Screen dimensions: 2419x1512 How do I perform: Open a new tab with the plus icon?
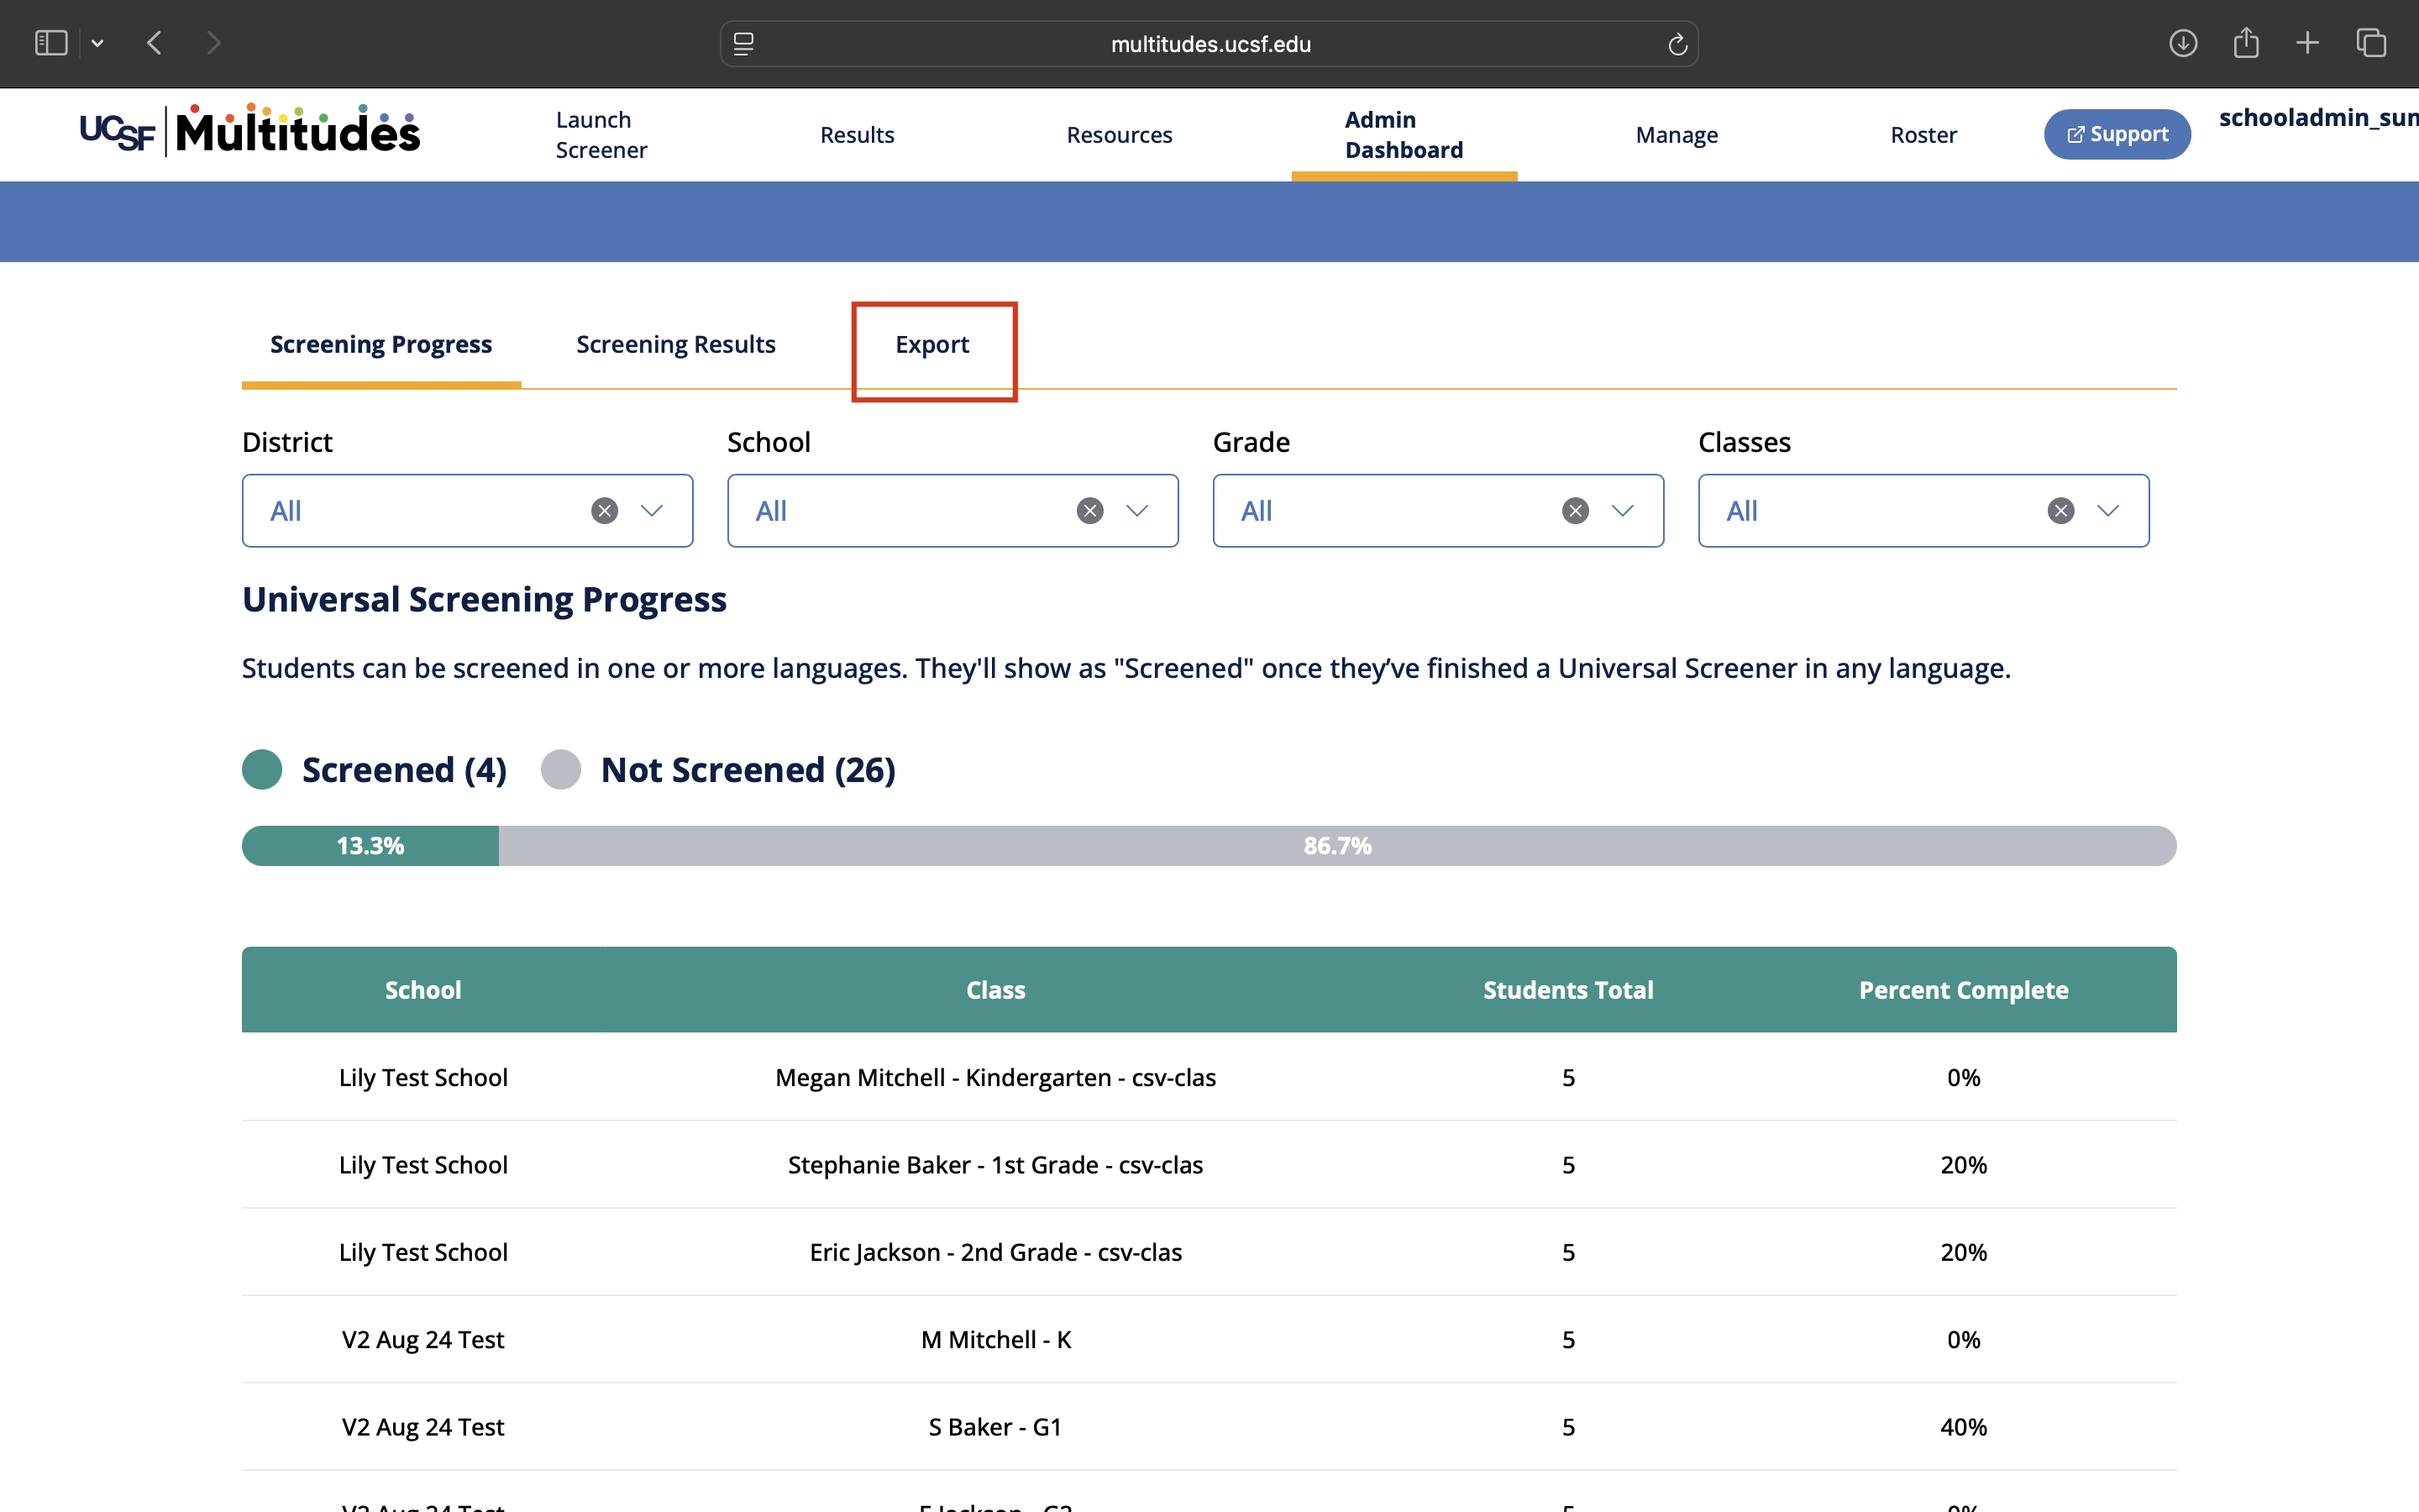coord(2307,43)
